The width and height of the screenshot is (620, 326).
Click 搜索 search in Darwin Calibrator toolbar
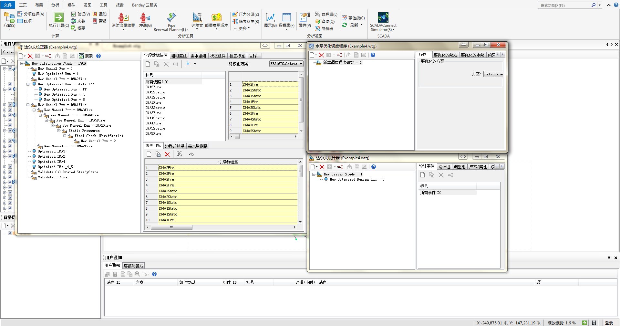coord(86,56)
